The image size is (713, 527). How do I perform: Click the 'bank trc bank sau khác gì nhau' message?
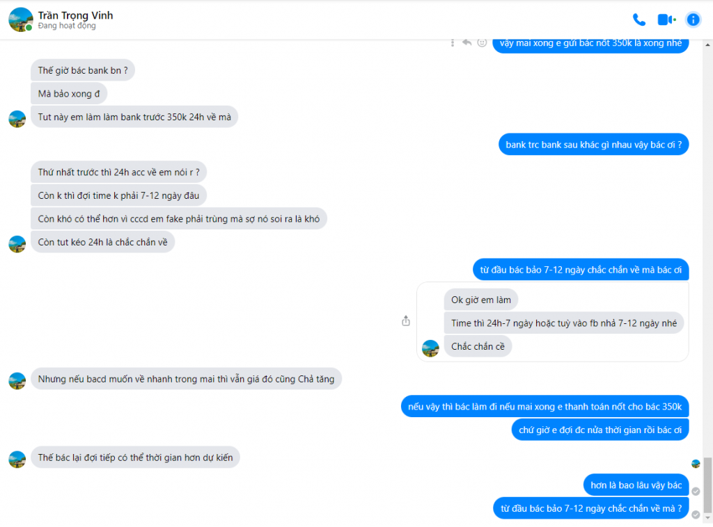pyautogui.click(x=593, y=145)
